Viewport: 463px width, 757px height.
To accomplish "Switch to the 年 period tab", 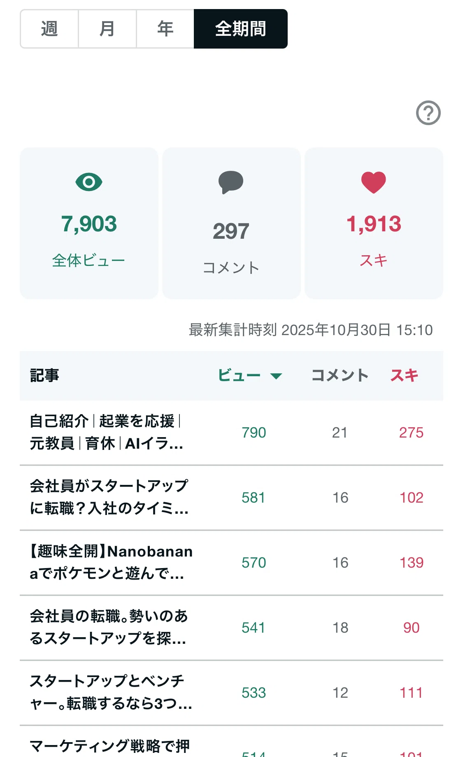I will (x=165, y=29).
